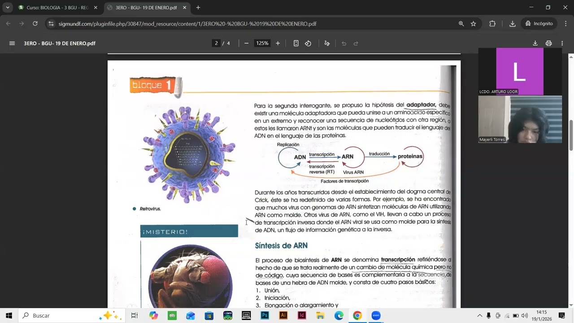The image size is (574, 323).
Task: Open Outlook from the taskbar
Action: (191, 315)
